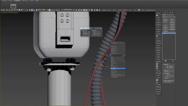Select the Select and Link tool
Viewport: 188px width, 106px height.
(x=7, y=10)
